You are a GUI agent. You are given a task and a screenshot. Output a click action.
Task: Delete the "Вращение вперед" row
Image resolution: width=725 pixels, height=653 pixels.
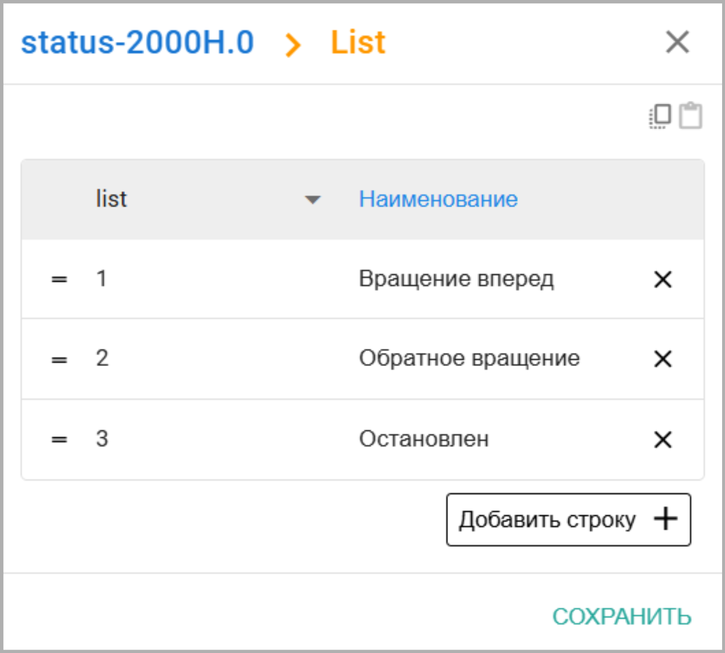662,279
